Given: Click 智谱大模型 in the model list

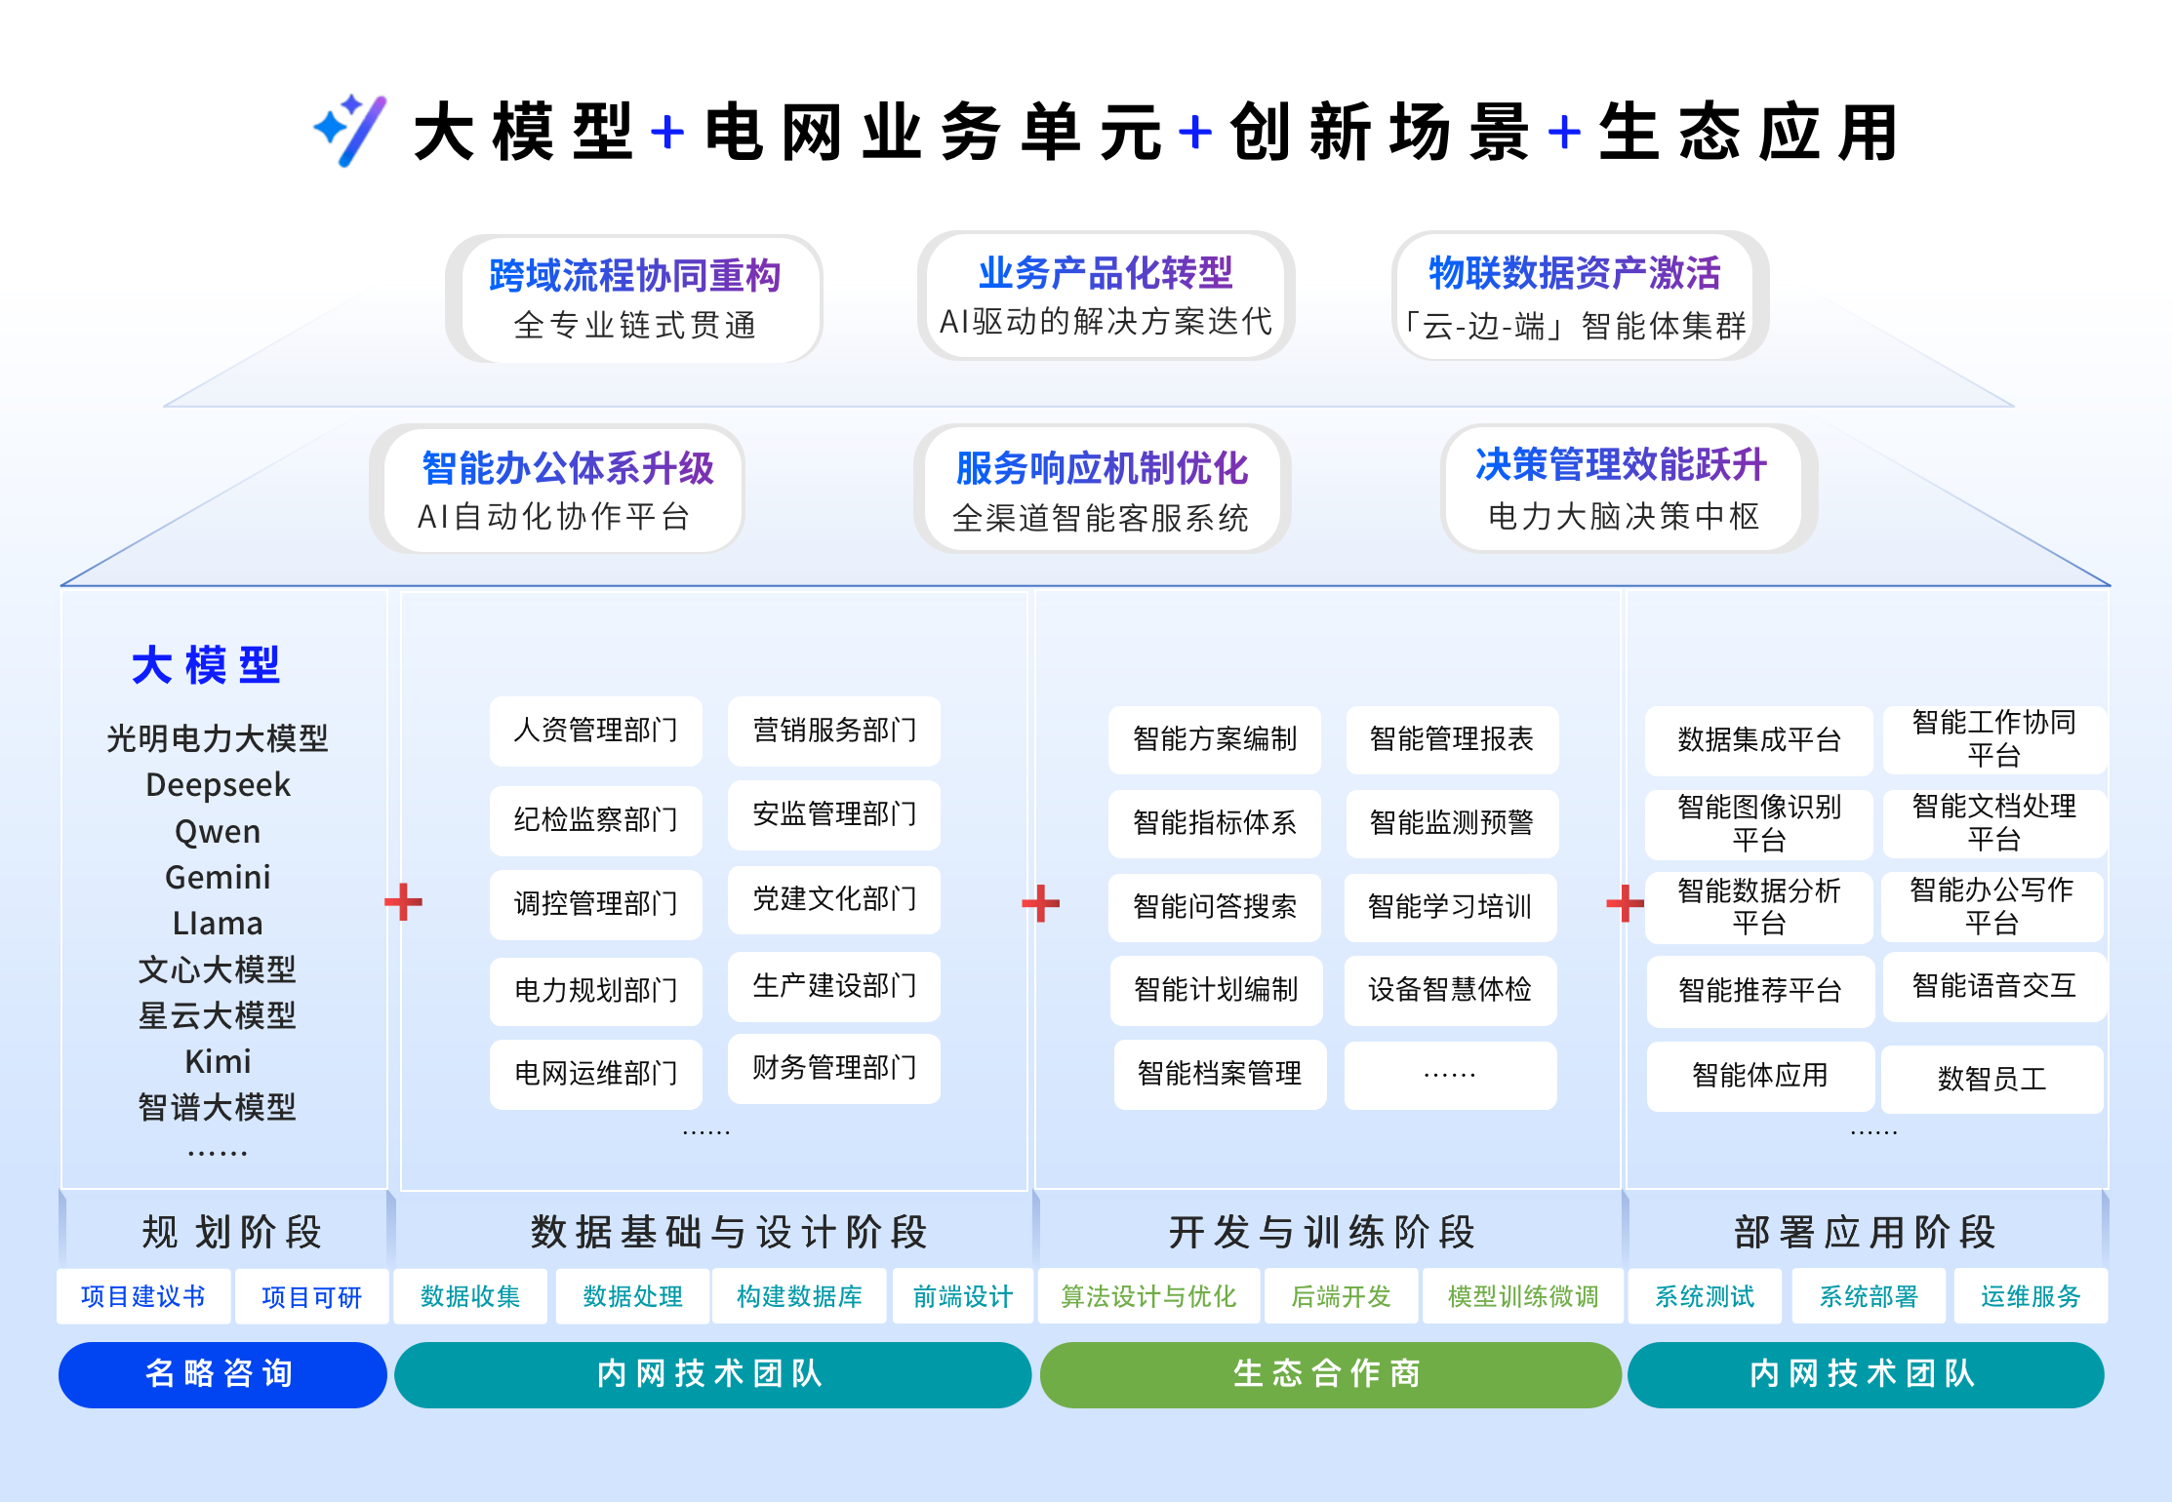Looking at the screenshot, I should click(x=218, y=1107).
